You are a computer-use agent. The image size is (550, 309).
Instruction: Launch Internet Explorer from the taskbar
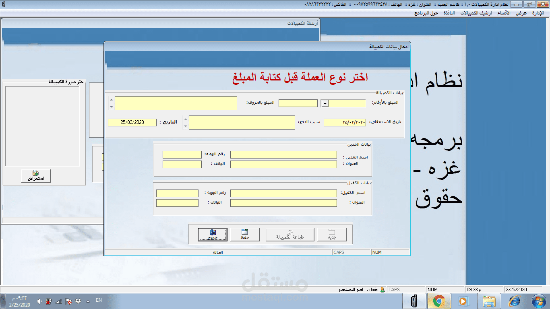[515, 301]
